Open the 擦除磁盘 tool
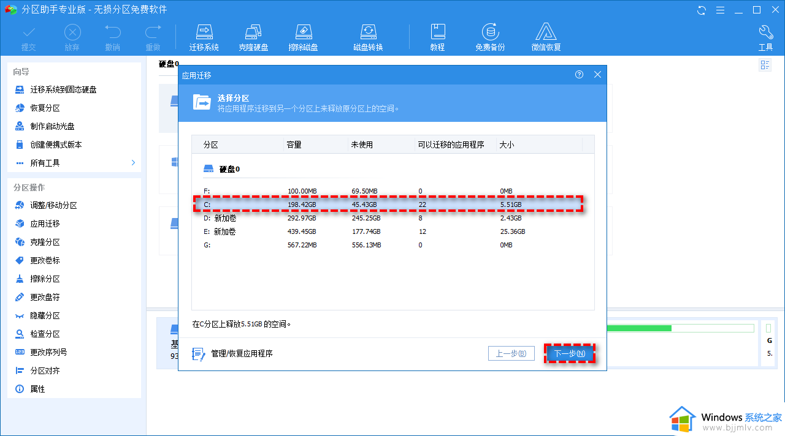Image resolution: width=785 pixels, height=436 pixels. [x=304, y=37]
